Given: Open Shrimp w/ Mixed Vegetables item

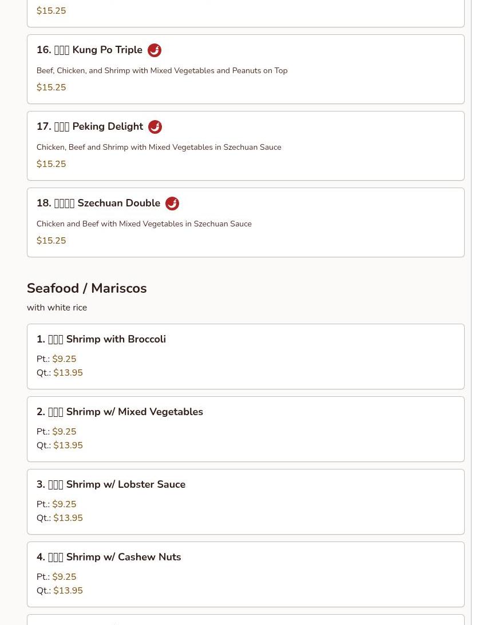Looking at the screenshot, I should [120, 412].
